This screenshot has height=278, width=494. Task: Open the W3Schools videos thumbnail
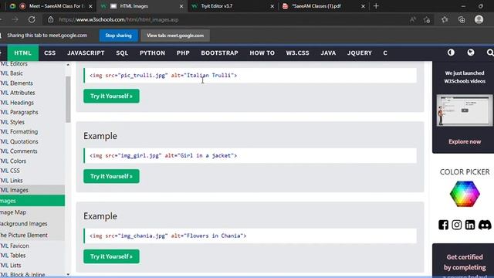pos(465,110)
